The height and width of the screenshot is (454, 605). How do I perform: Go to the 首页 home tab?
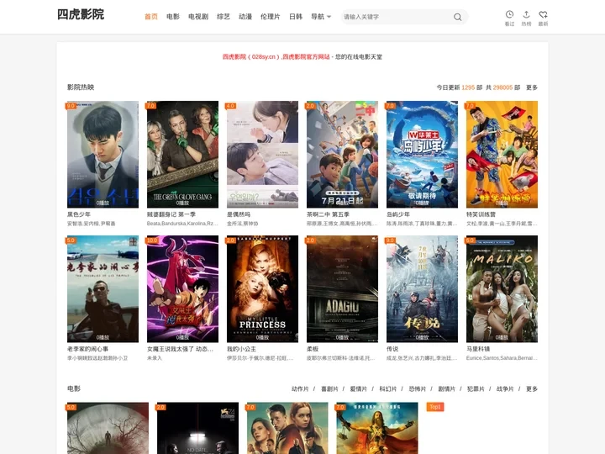pos(151,17)
